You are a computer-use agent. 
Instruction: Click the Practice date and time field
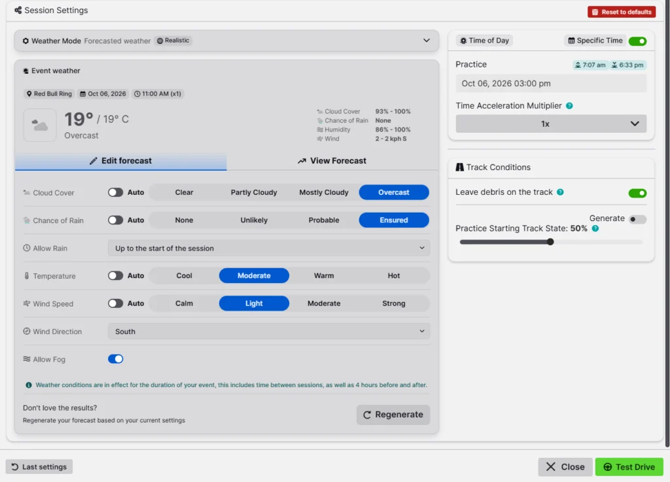pos(551,84)
